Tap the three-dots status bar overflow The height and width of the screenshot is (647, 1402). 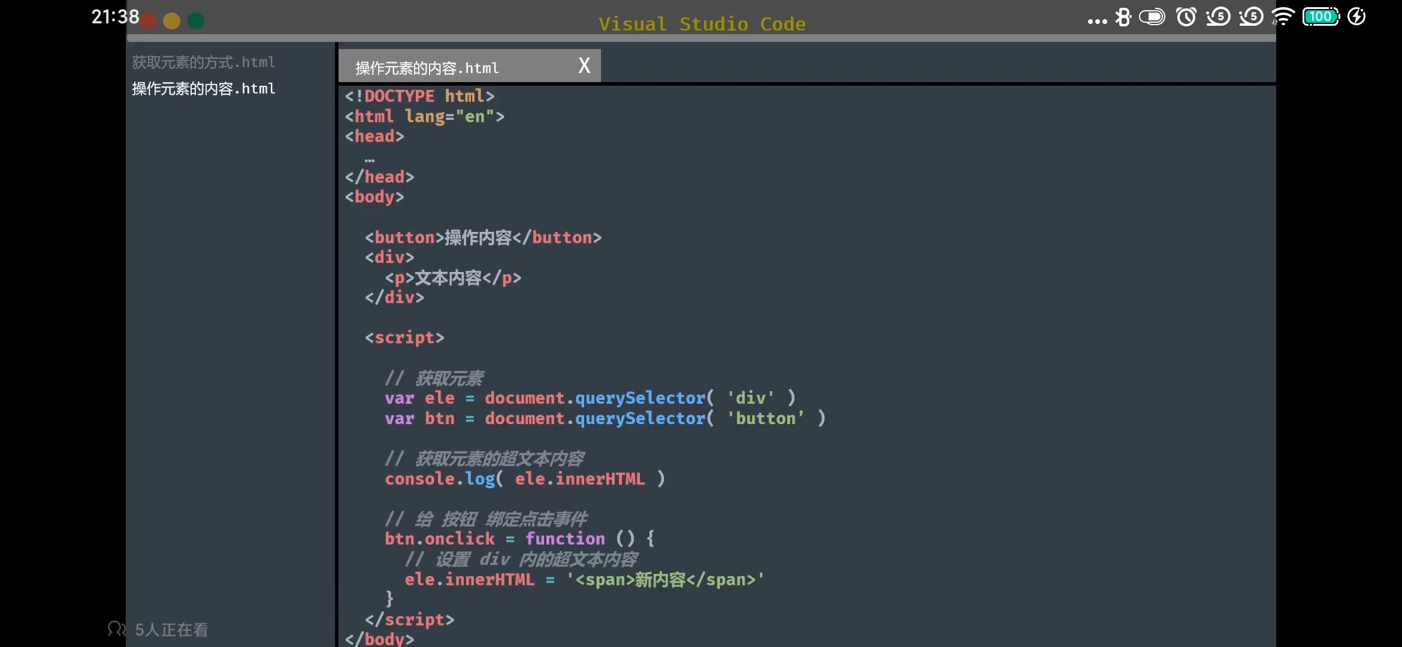(1097, 21)
